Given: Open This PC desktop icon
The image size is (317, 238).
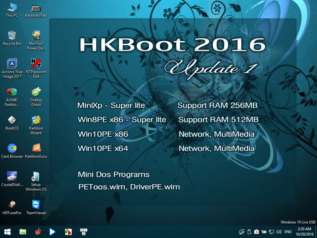Looking at the screenshot, I should 12,10.
